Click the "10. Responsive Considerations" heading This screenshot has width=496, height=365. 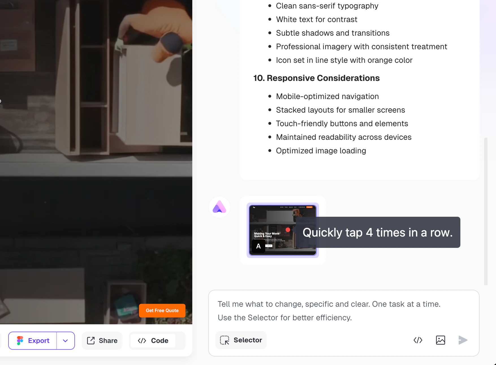(x=316, y=78)
